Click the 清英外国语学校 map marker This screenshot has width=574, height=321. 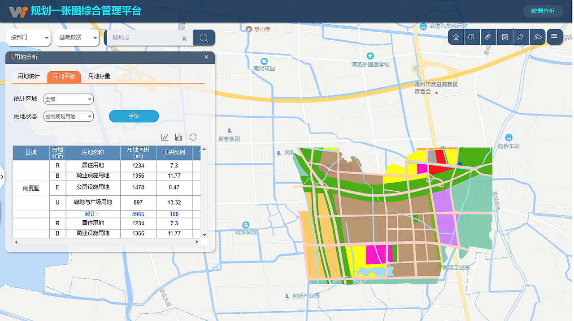(370, 56)
